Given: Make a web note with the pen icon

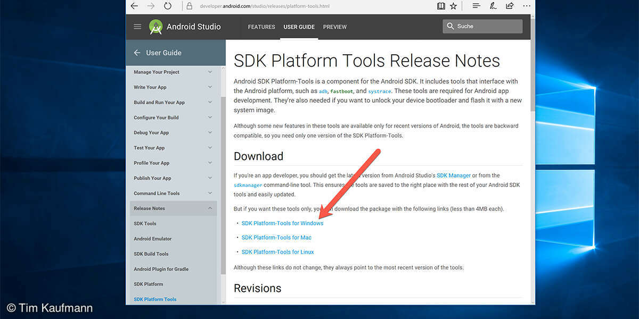Looking at the screenshot, I should tap(493, 6).
